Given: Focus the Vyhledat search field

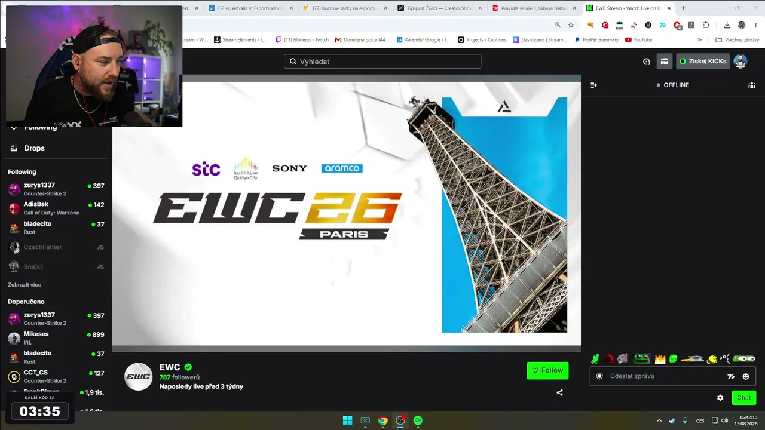Looking at the screenshot, I should coord(382,62).
